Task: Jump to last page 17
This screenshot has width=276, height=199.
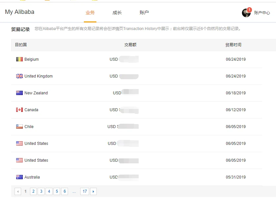Action: (85, 191)
